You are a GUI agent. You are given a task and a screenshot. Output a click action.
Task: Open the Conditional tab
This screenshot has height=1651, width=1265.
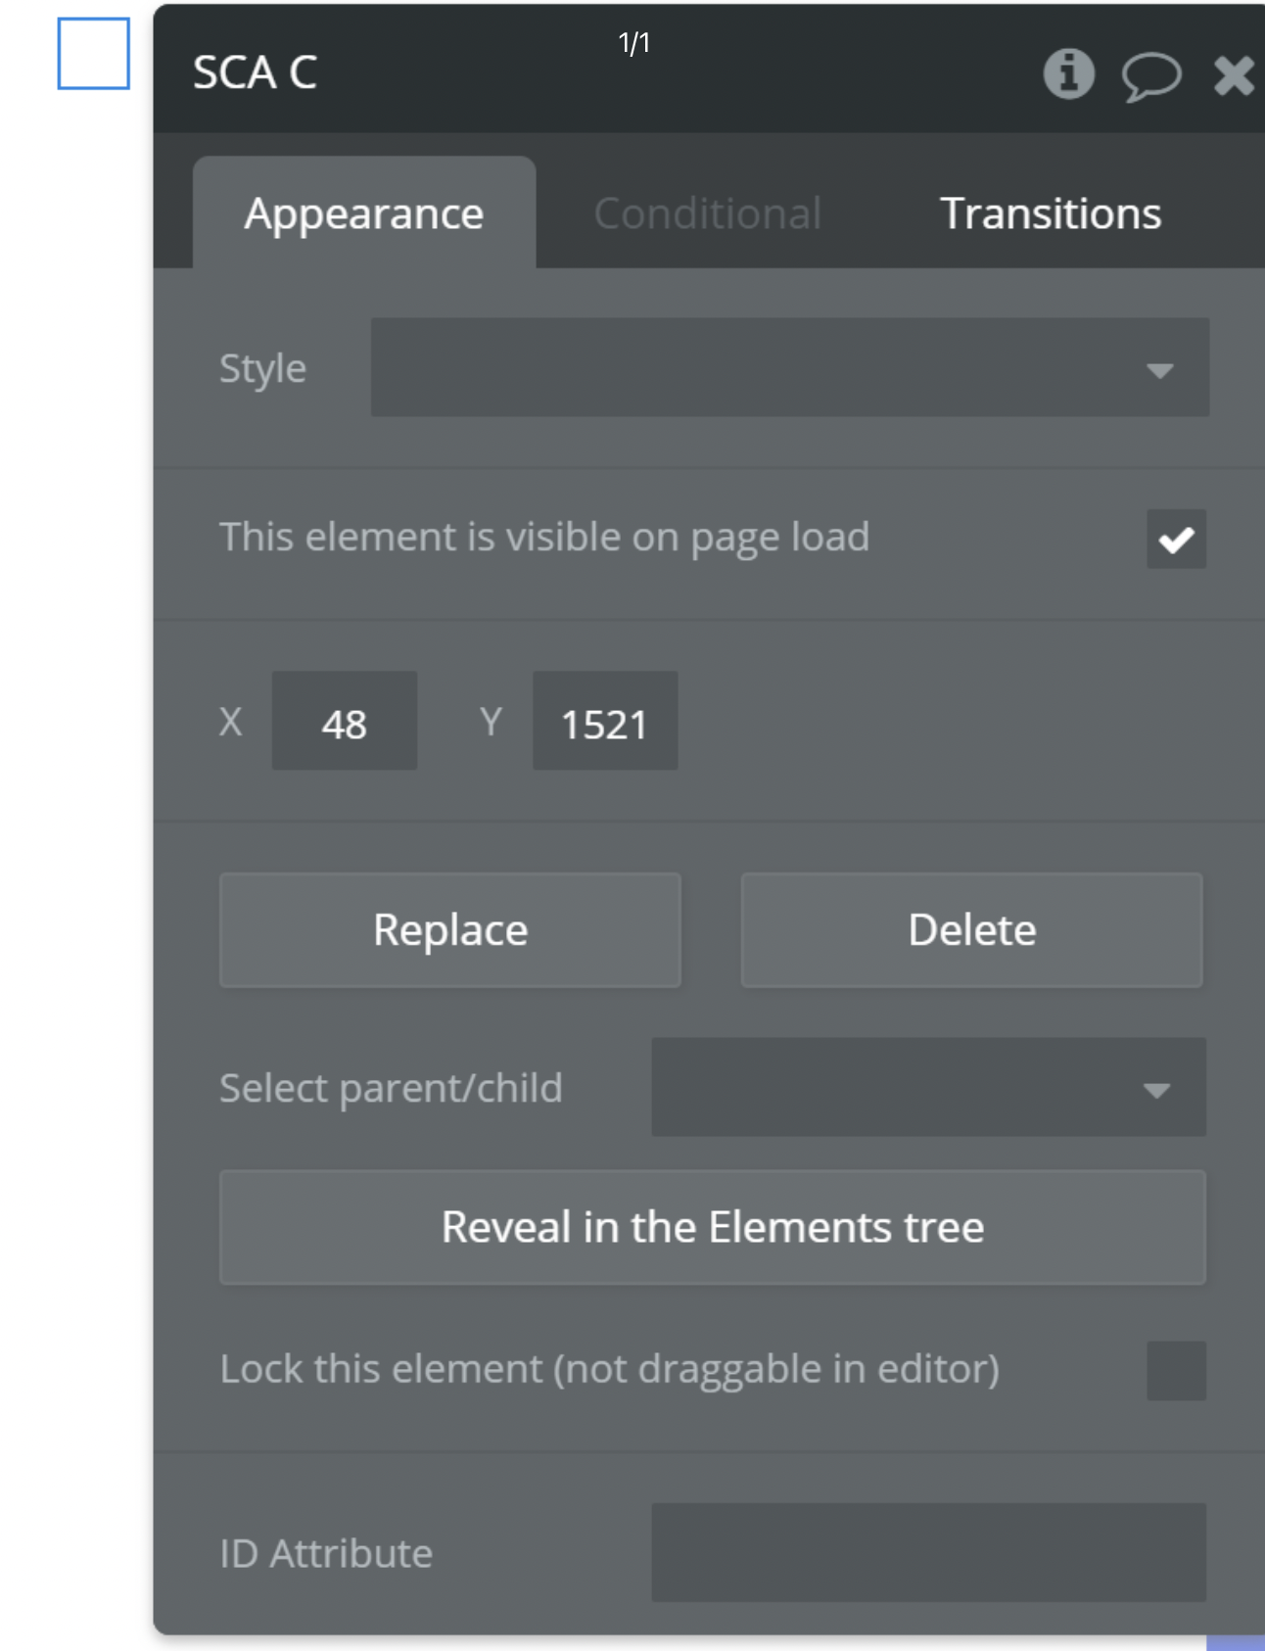707,213
